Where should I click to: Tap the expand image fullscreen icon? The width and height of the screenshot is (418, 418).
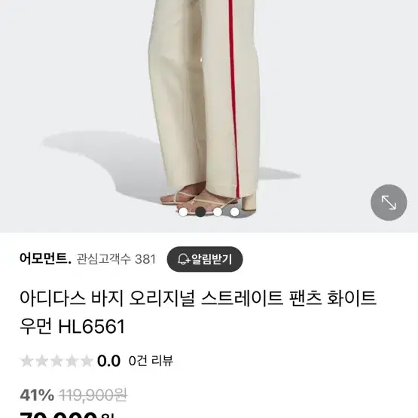[x=389, y=203]
